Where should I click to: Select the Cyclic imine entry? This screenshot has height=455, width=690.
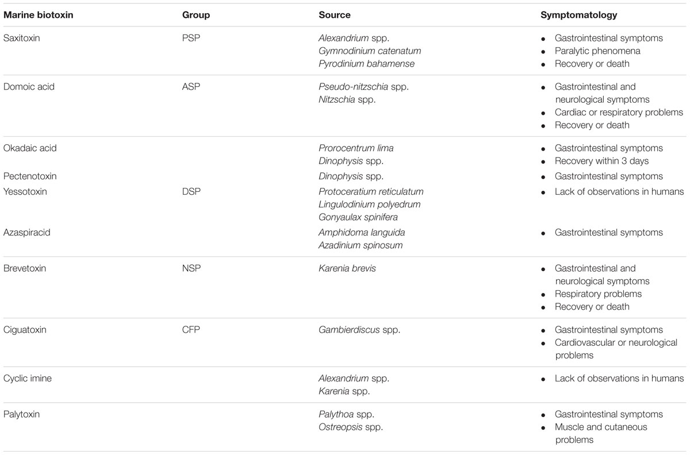click(x=28, y=379)
